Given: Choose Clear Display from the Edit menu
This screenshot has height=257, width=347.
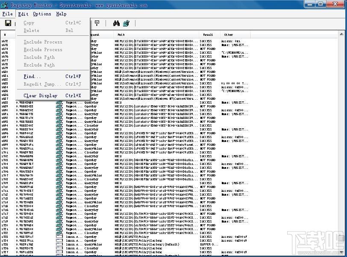Looking at the screenshot, I should 40,95.
